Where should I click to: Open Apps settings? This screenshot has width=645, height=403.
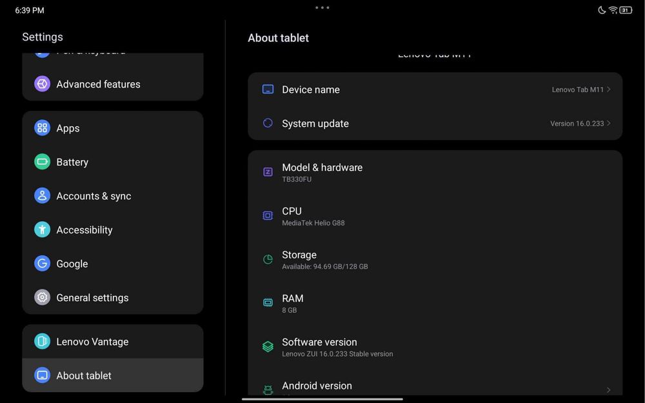tap(113, 128)
